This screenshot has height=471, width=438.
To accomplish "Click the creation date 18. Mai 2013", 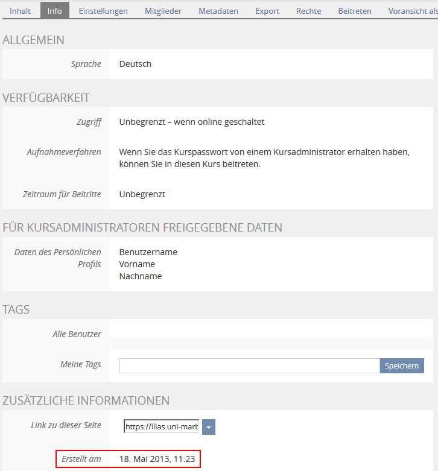I will (x=157, y=460).
